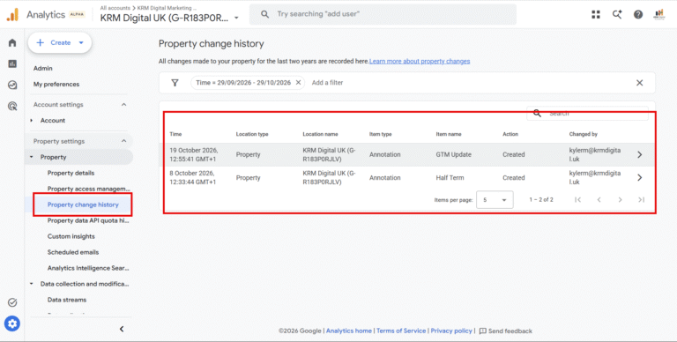Open details arrow for Half Term row
Viewport: 677px width, 342px height.
[x=639, y=177]
